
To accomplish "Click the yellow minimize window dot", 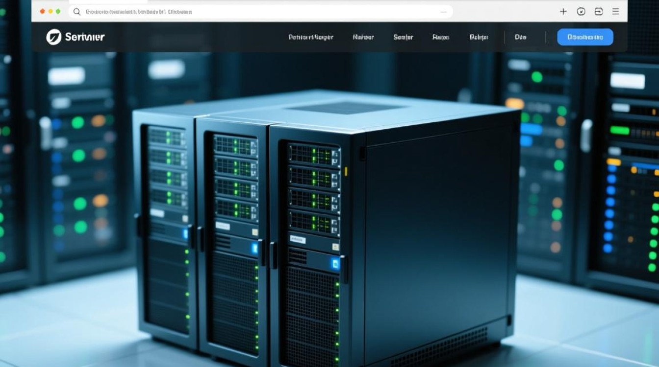I will click(50, 11).
